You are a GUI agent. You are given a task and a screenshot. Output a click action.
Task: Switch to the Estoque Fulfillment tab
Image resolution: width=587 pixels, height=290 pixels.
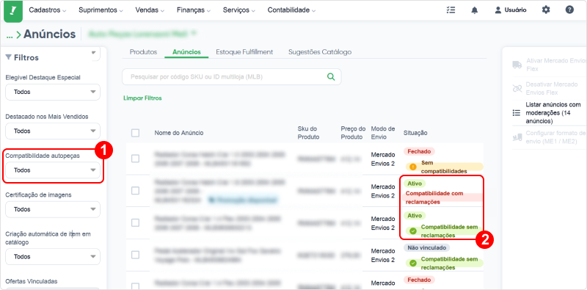244,52
